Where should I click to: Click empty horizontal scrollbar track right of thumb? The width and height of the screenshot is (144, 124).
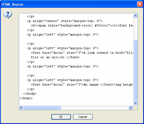pos(95,108)
